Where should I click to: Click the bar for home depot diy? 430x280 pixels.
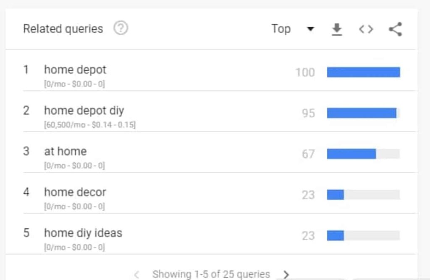pos(362,113)
